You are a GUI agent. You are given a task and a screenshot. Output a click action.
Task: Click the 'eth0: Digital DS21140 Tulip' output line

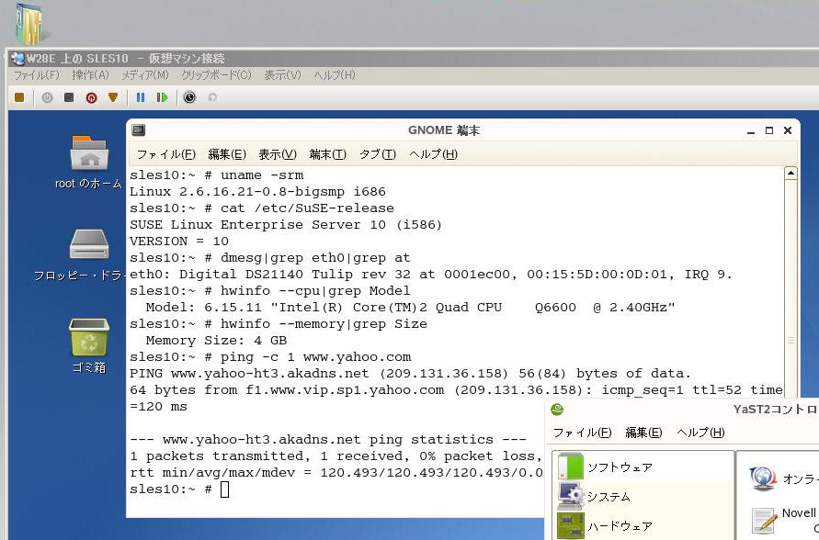431,275
